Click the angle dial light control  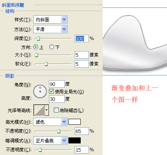pyautogui.click(x=40, y=92)
